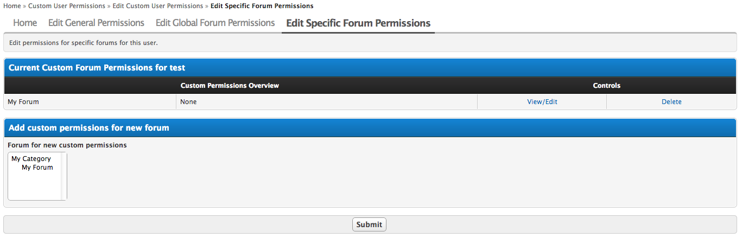Click Custom Permissions Overview column header
Viewport: 742px width, 238px height.
tap(230, 86)
